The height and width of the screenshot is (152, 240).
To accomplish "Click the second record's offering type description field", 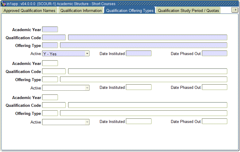I will click(x=144, y=79).
